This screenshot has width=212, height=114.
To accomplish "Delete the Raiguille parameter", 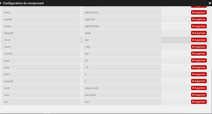I will pos(199,33).
